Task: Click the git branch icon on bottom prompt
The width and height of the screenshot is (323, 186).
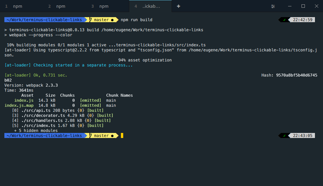Action: click(91, 135)
